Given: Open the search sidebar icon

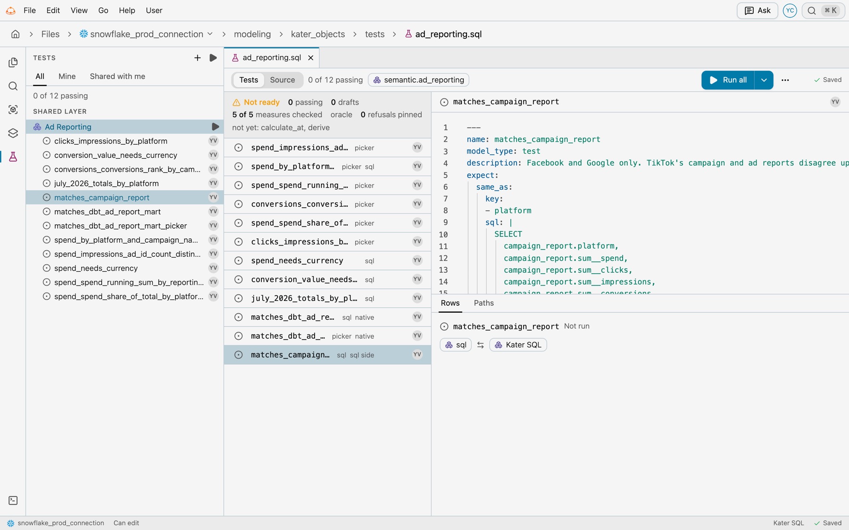Looking at the screenshot, I should coord(13,86).
